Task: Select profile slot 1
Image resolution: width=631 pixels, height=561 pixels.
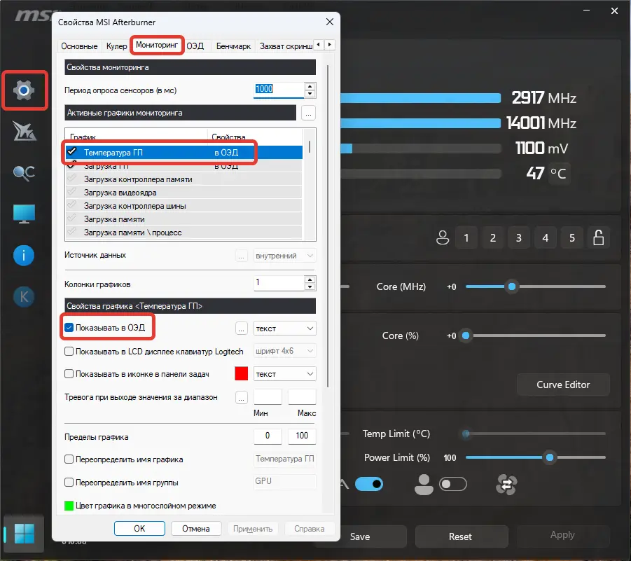Action: pyautogui.click(x=466, y=237)
